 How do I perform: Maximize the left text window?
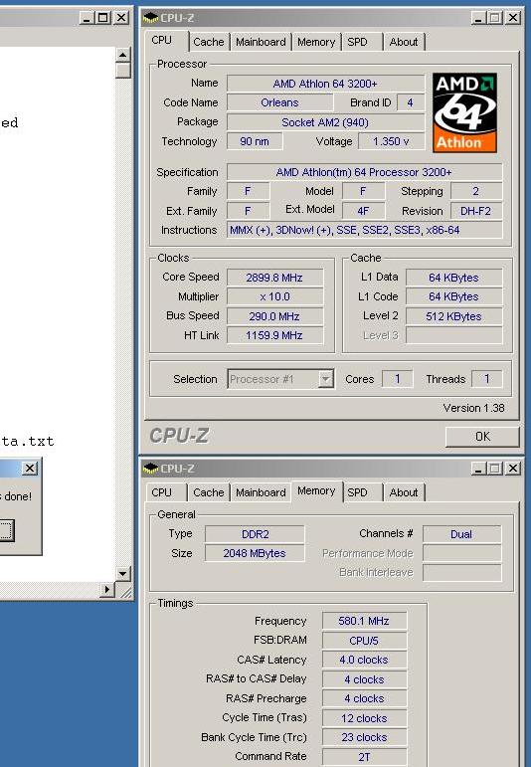tap(102, 18)
